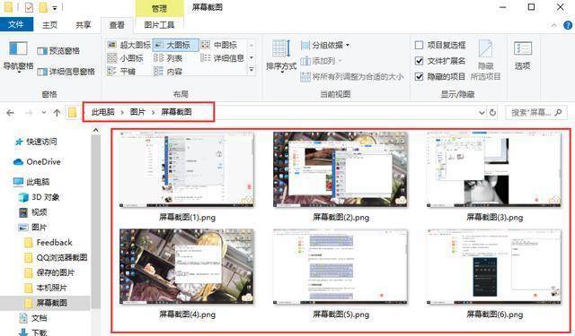Viewport: 575px width, 336px height.
Task: Toggle the Preview pane (预览窗格) icon
Action: (x=42, y=51)
